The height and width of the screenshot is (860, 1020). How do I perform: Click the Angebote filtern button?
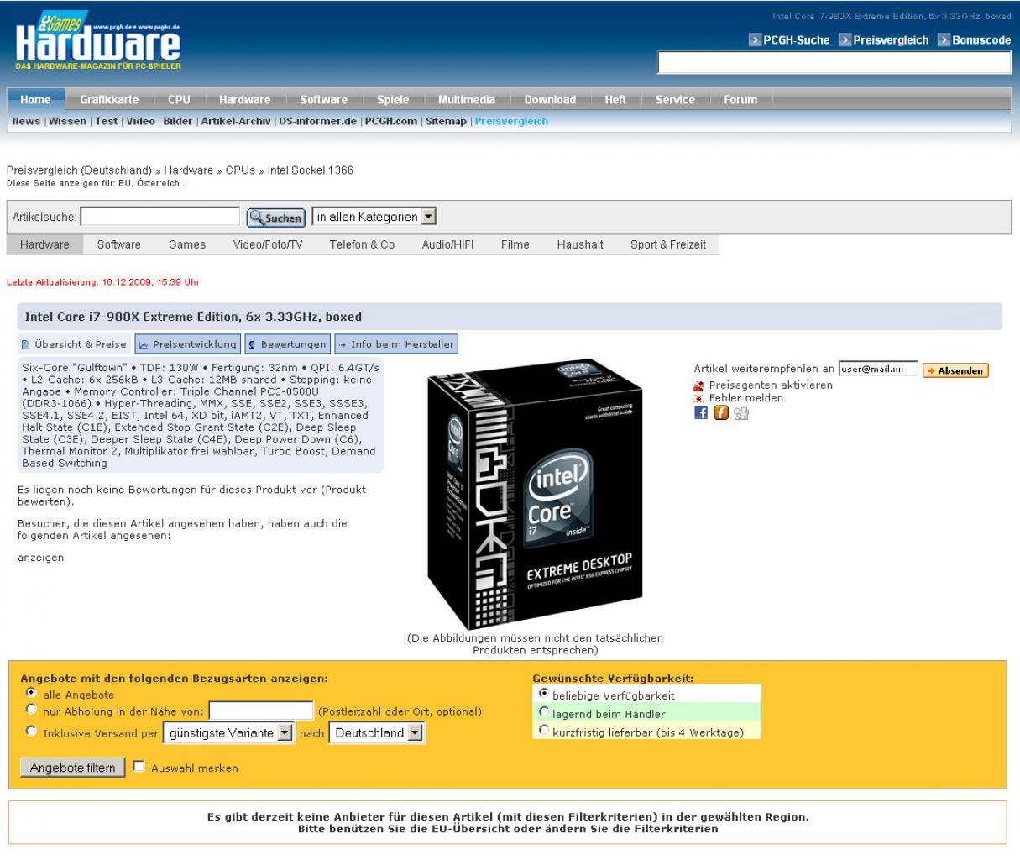(x=72, y=768)
